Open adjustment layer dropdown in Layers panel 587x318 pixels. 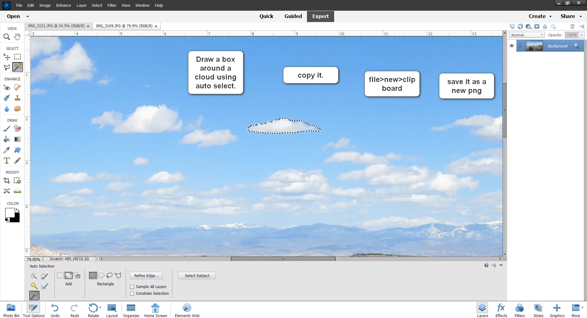(529, 27)
